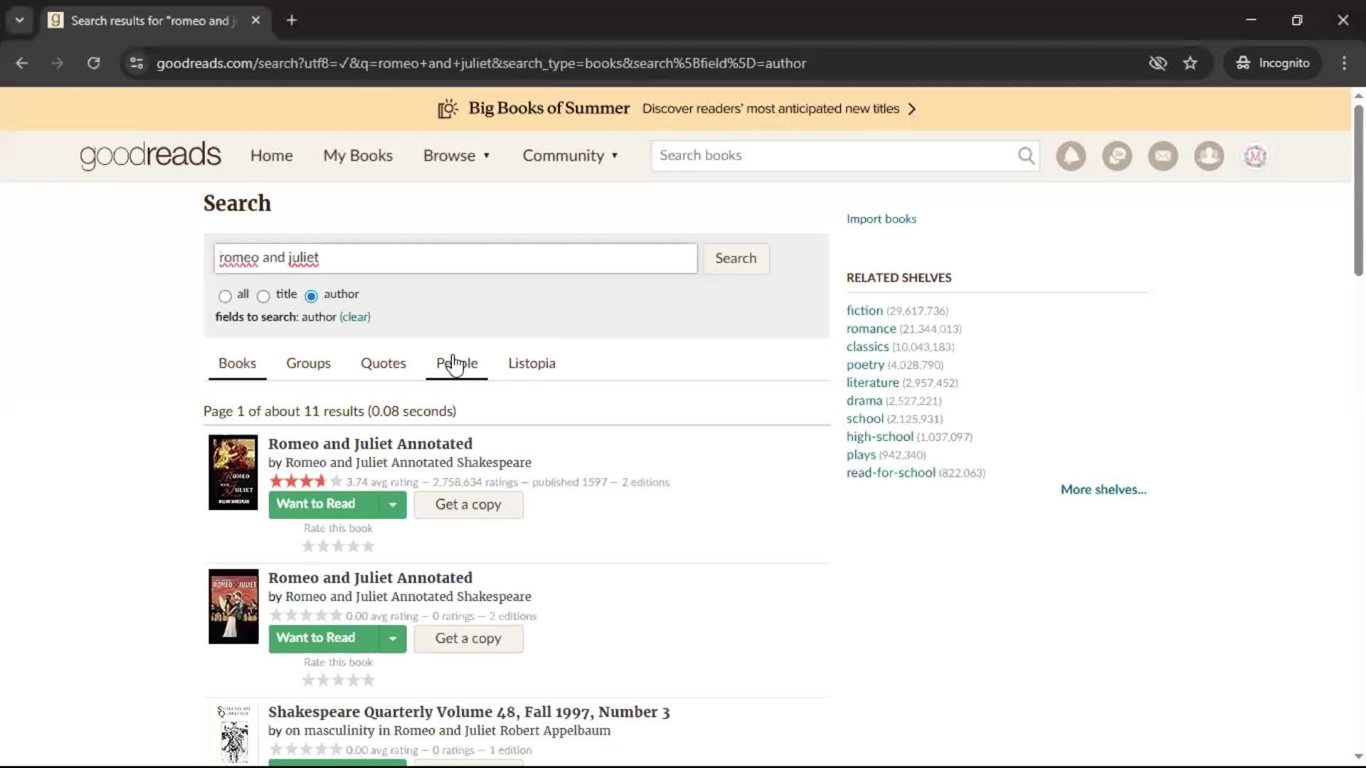Viewport: 1366px width, 768px height.
Task: Open shelf dropdown for second Romeo and Juliet Annotated
Action: (x=393, y=639)
